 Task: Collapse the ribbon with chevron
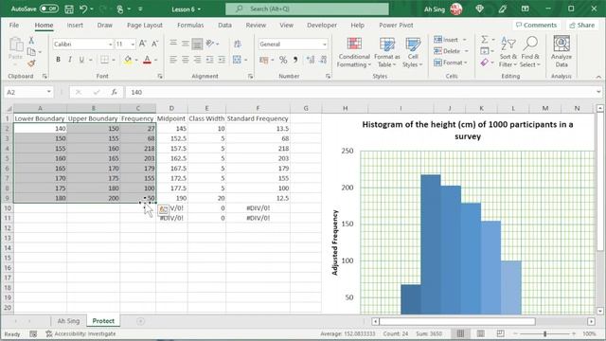click(x=598, y=77)
